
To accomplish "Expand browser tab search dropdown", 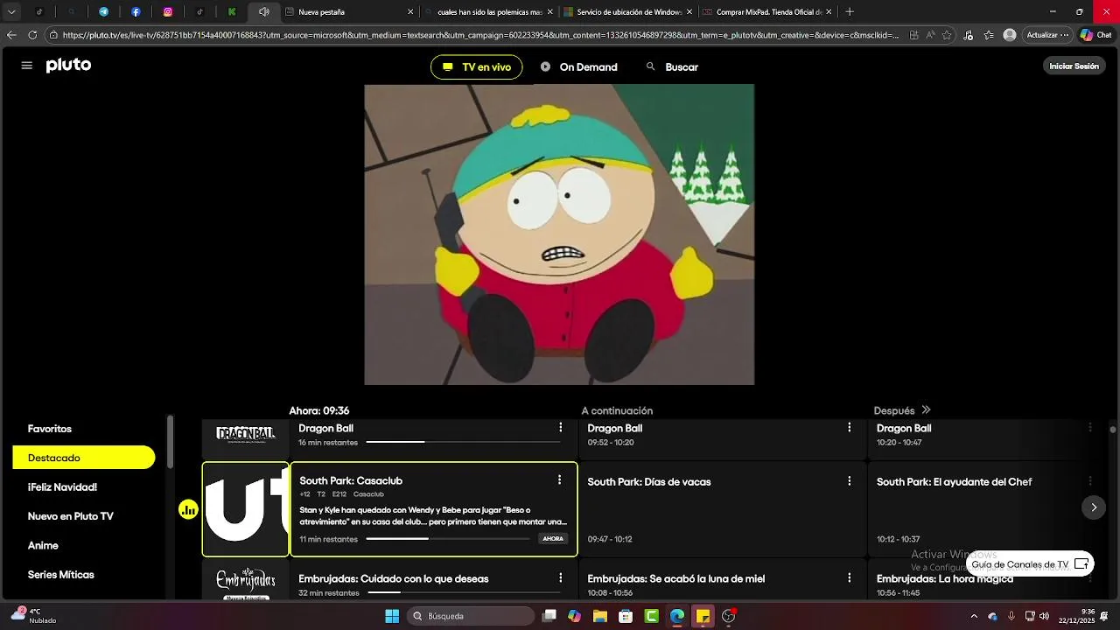I will pos(11,12).
